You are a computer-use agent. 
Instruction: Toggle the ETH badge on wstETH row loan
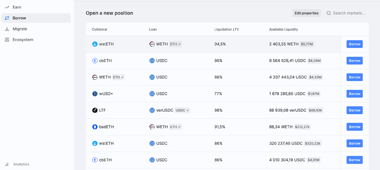pyautogui.click(x=175, y=44)
